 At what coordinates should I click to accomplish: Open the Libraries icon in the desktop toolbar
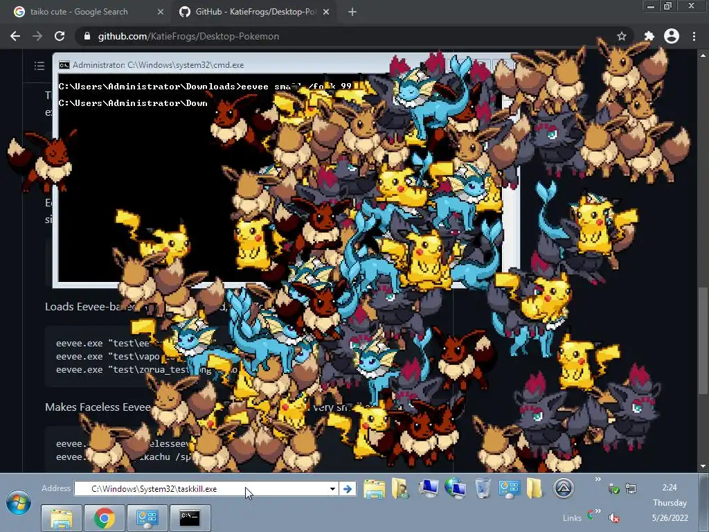(375, 489)
